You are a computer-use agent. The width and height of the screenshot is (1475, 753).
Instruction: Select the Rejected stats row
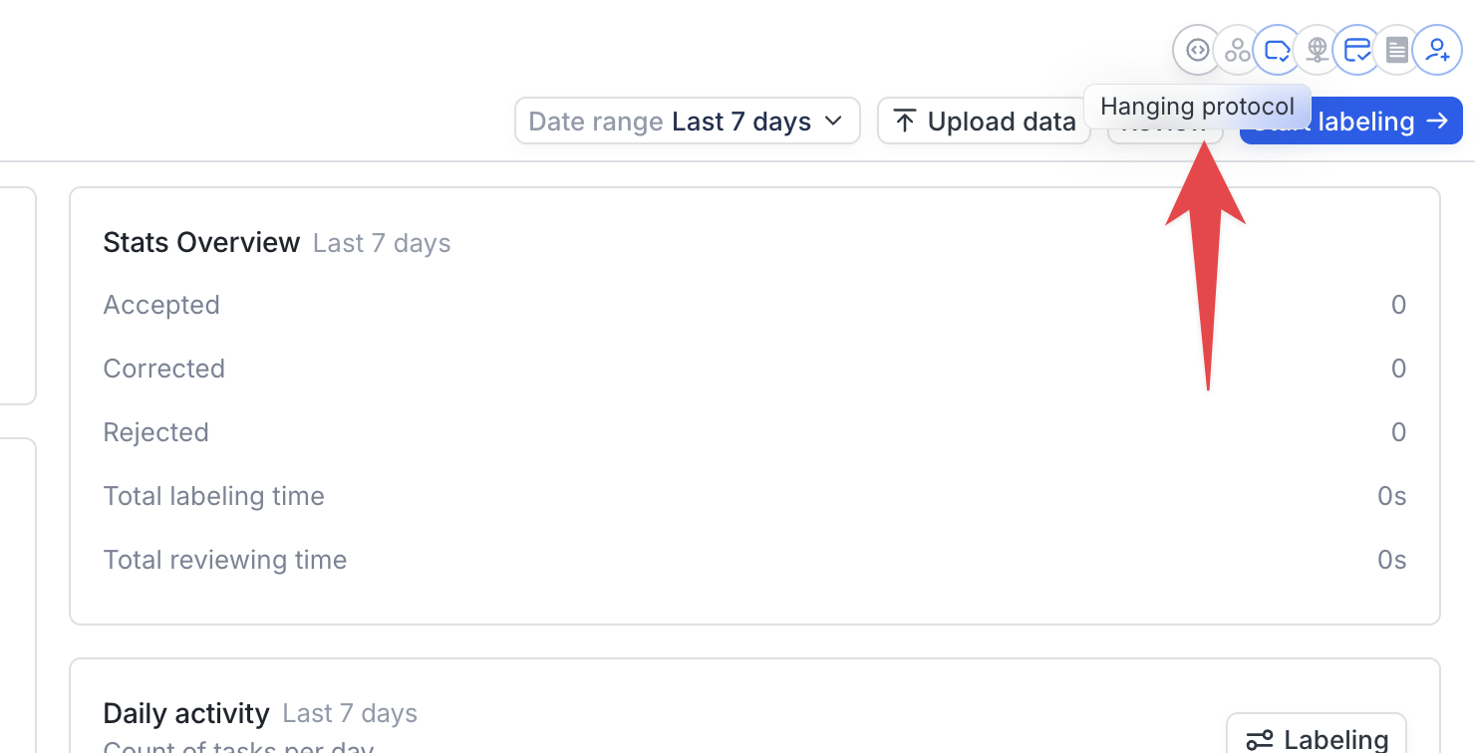[754, 432]
